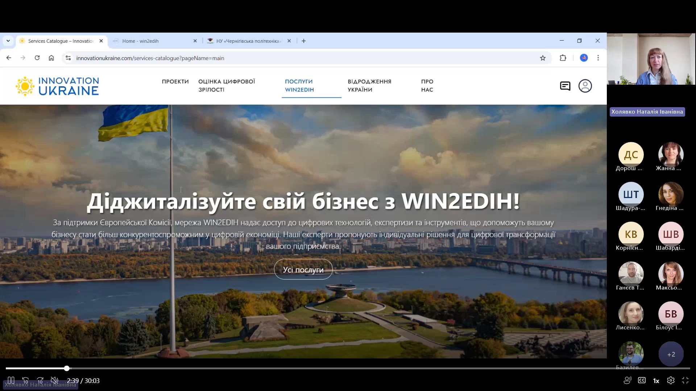The image size is (696, 391).
Task: Click the Усі послуги button
Action: pos(303,269)
